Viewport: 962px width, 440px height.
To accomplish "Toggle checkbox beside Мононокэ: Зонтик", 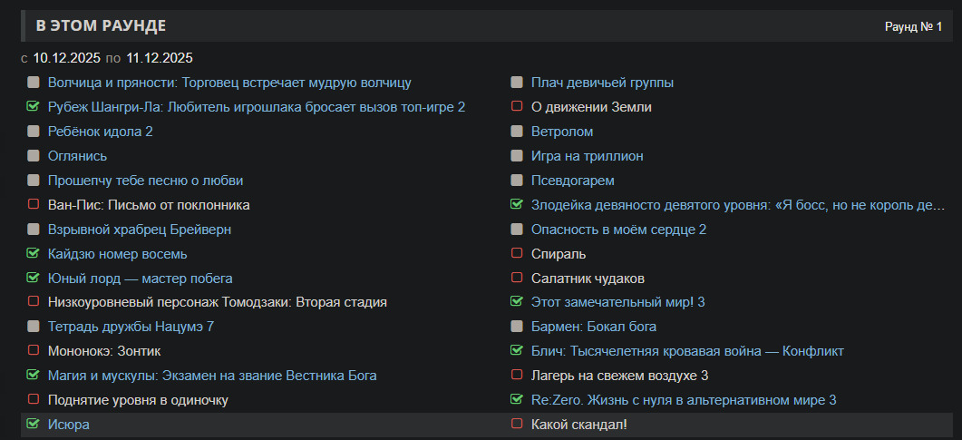I will coord(34,350).
